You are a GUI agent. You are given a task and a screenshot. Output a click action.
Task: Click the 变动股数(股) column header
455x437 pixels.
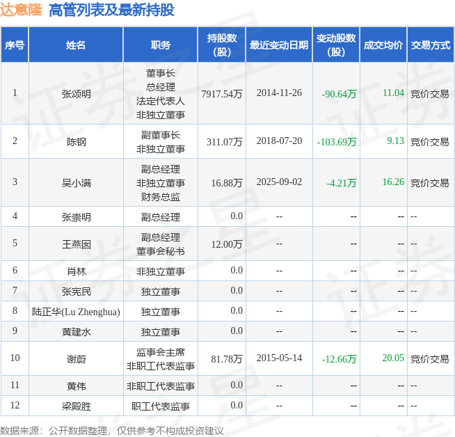pos(336,45)
